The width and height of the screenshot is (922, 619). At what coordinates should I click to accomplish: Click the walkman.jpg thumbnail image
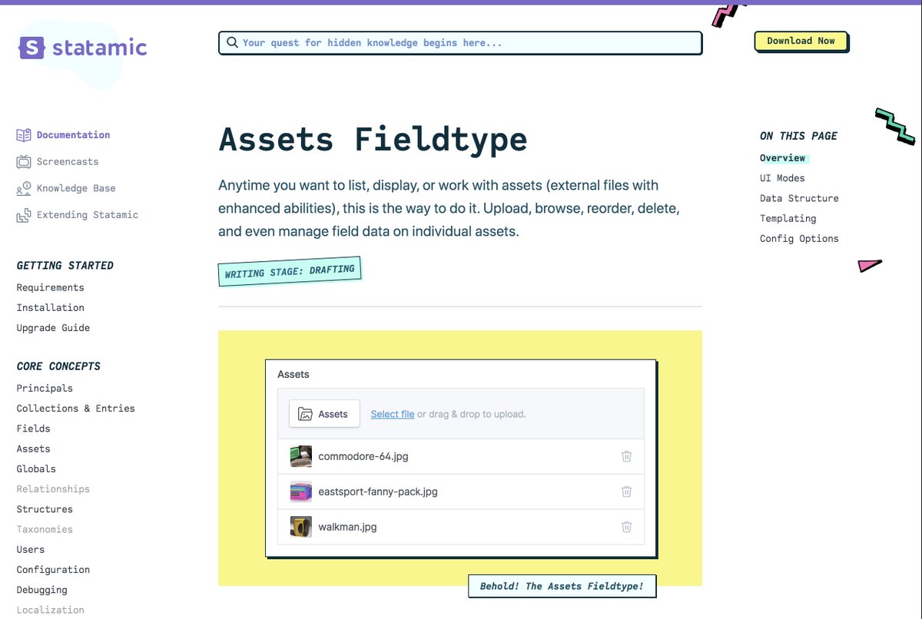(x=300, y=527)
